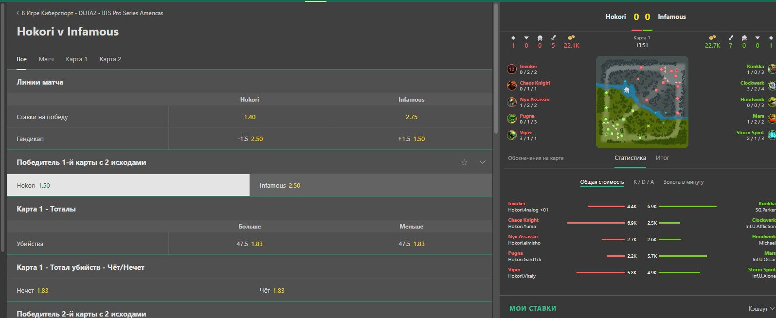The image size is (776, 318).
Task: Click Kunkka's green net worth bar
Action: [x=688, y=207]
